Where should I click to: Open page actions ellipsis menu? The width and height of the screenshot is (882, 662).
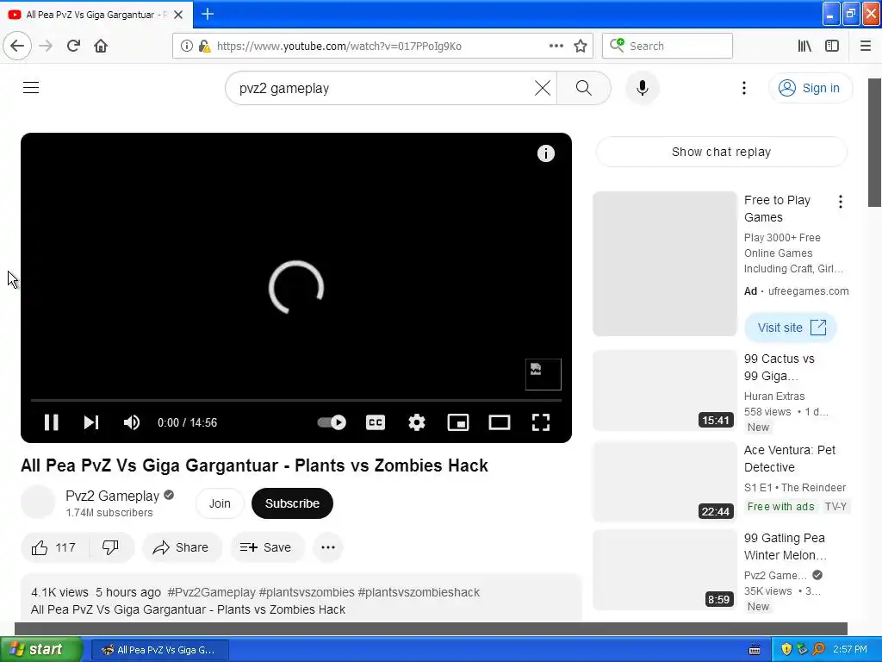click(x=556, y=46)
